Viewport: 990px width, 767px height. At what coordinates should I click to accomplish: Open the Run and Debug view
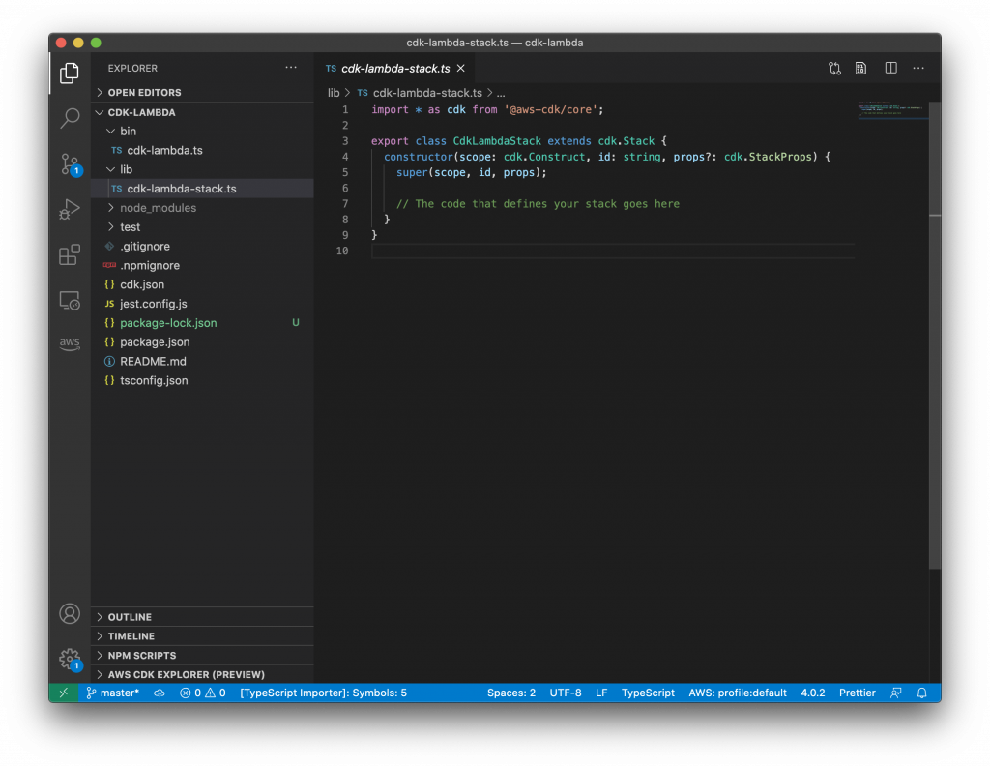point(70,209)
